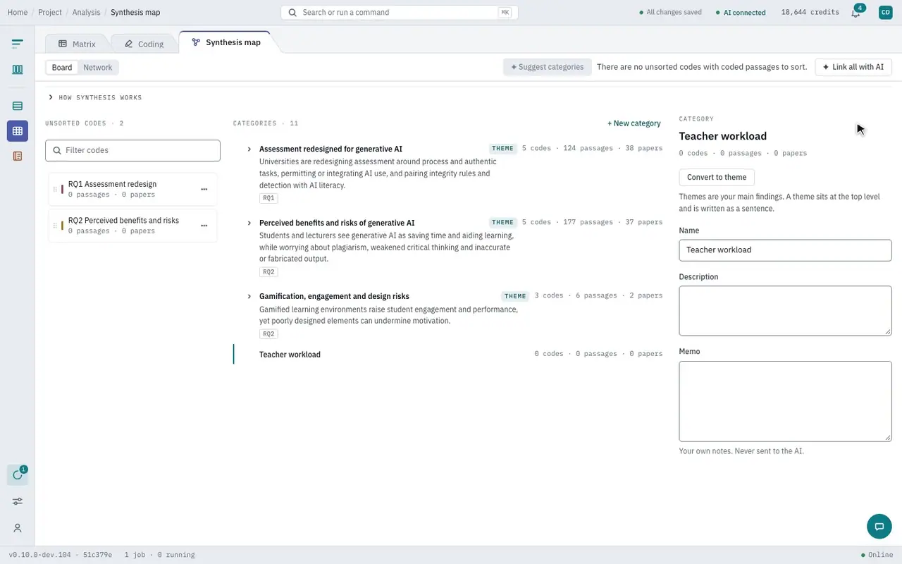This screenshot has height=564, width=902.
Task: Open the CD user avatar
Action: pos(885,12)
